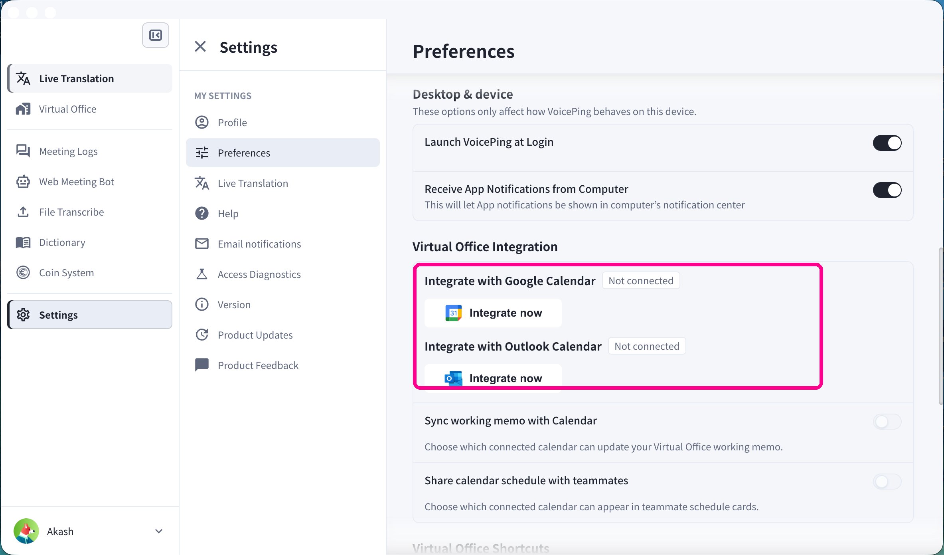Click Google Calendar Not connected badge
The height and width of the screenshot is (555, 944).
(x=641, y=281)
